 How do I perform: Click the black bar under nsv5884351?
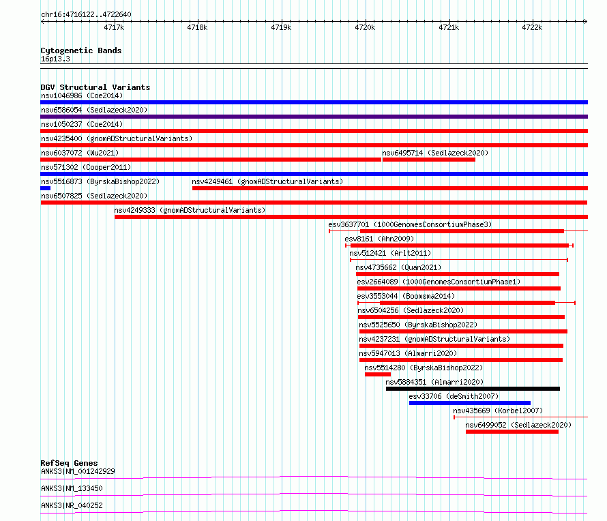tap(473, 389)
